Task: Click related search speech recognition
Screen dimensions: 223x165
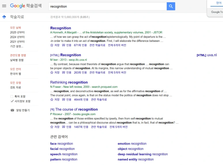Action: pos(64,154)
